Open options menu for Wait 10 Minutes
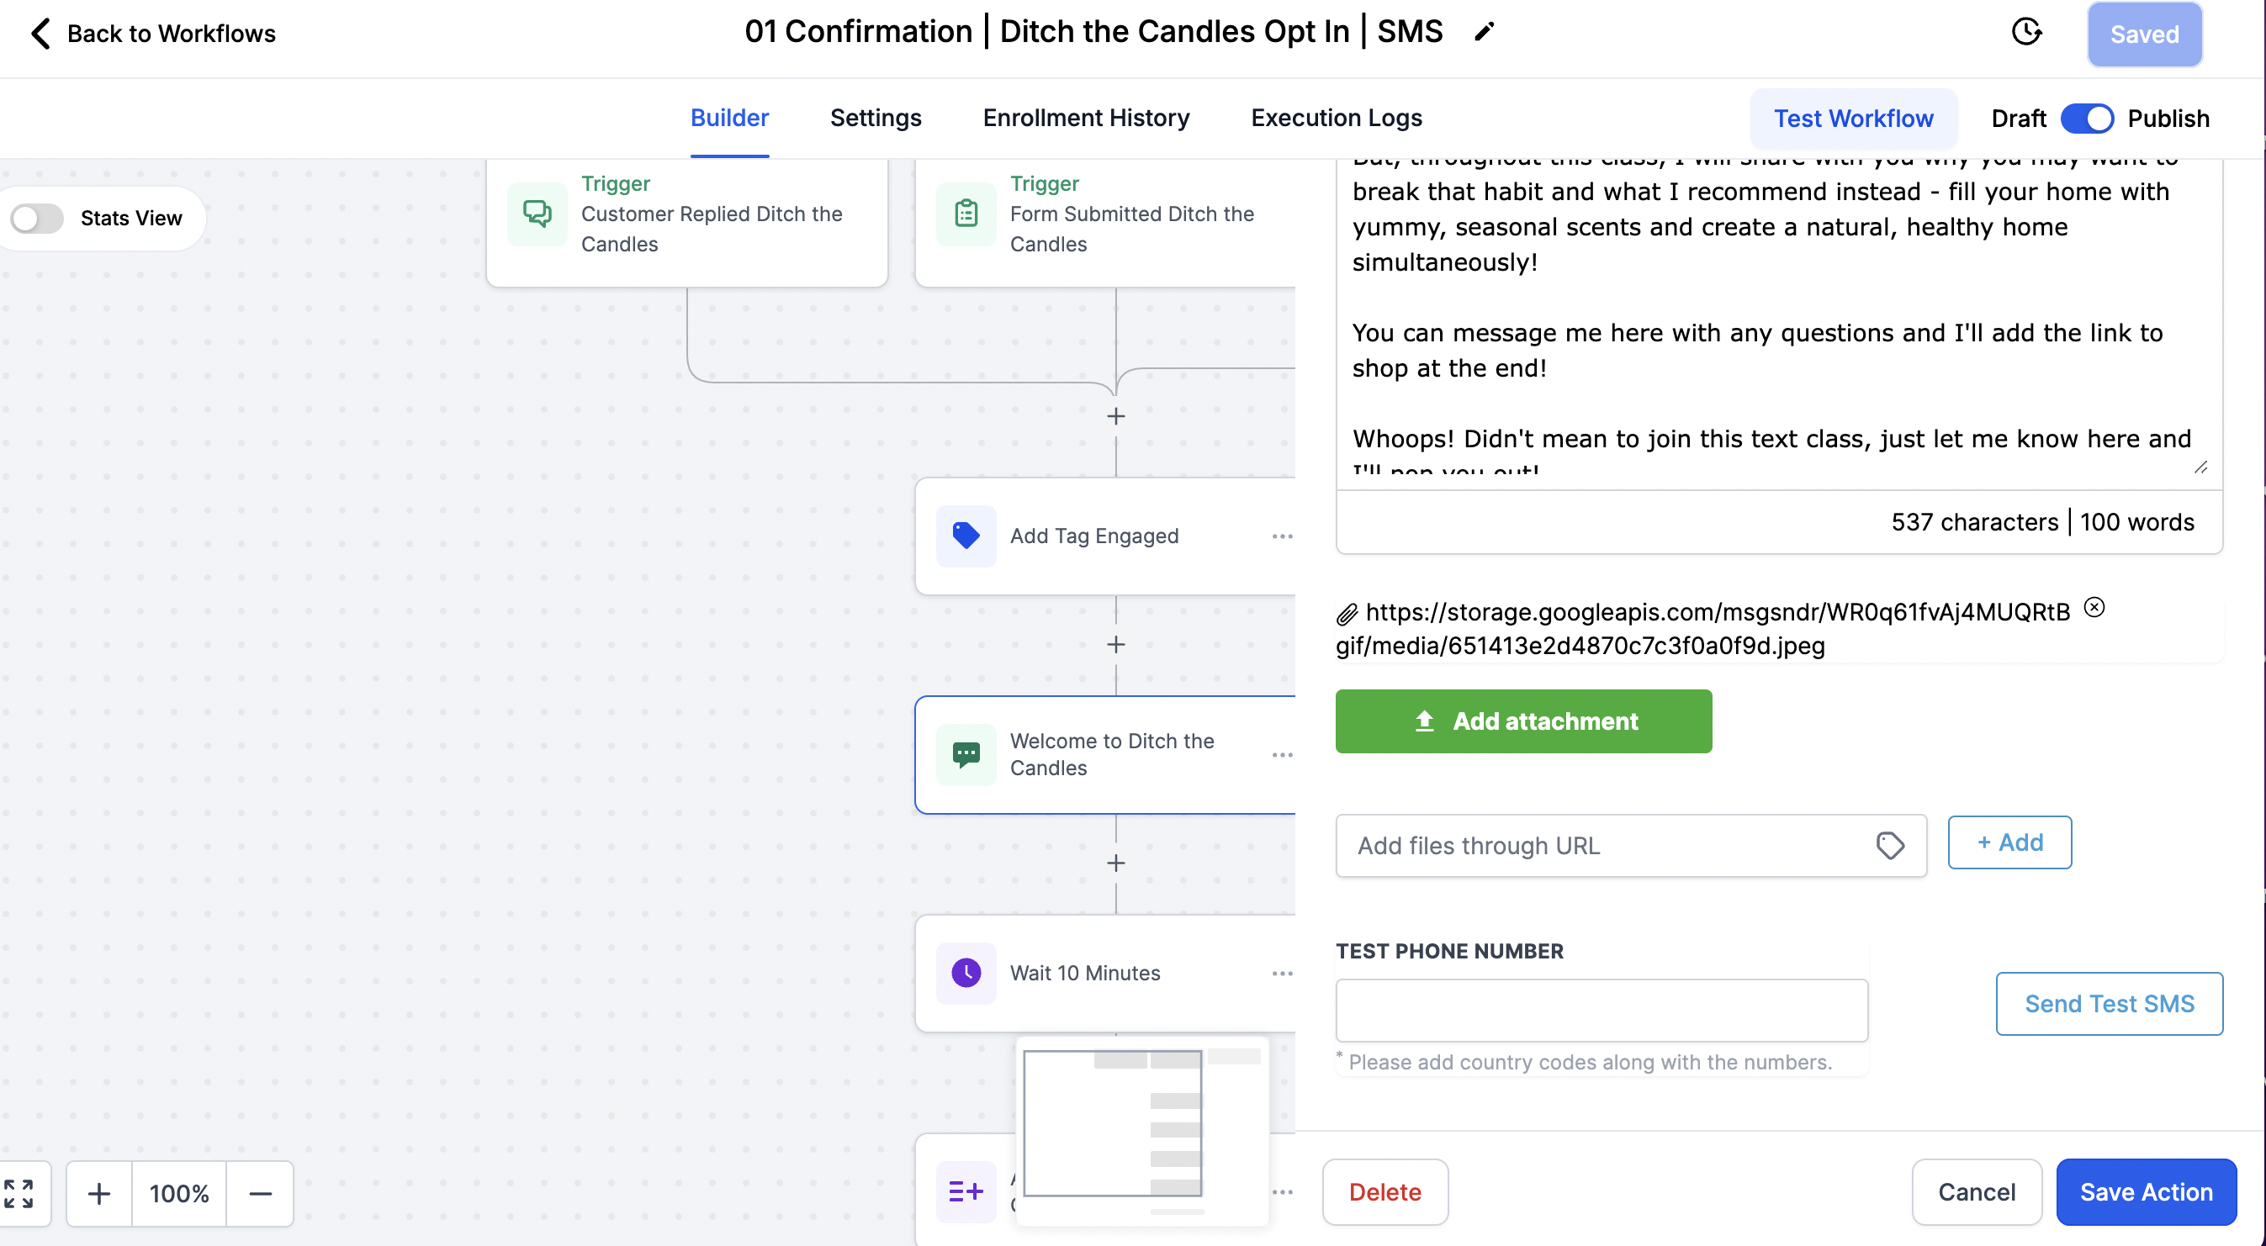Image resolution: width=2266 pixels, height=1246 pixels. tap(1282, 974)
